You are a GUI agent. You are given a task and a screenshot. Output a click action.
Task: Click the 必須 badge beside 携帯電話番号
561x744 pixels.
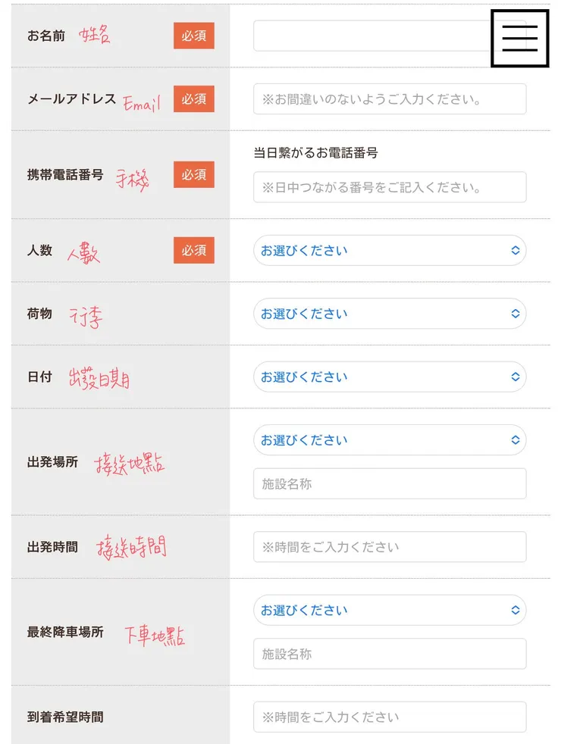[194, 175]
